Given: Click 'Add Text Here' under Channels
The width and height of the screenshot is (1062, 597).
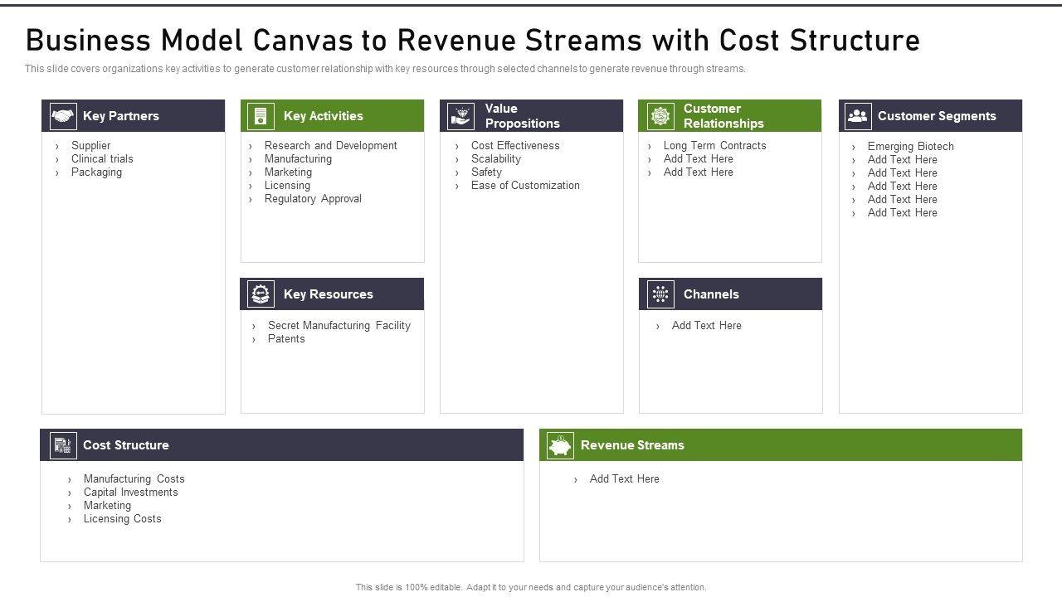Looking at the screenshot, I should (706, 326).
